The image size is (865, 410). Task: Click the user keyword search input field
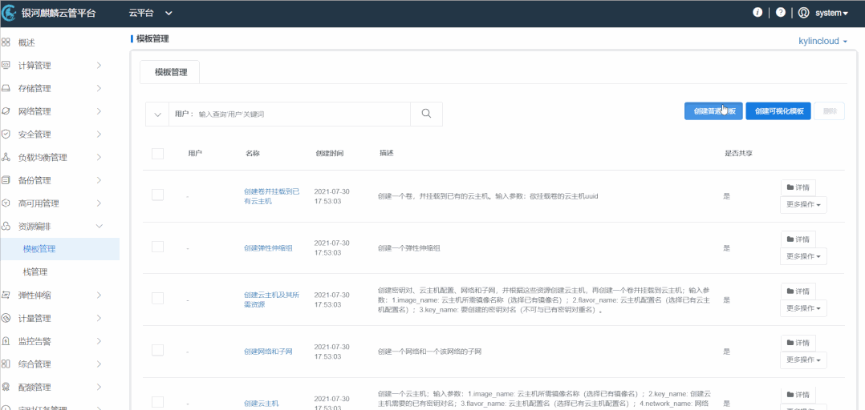pos(301,115)
